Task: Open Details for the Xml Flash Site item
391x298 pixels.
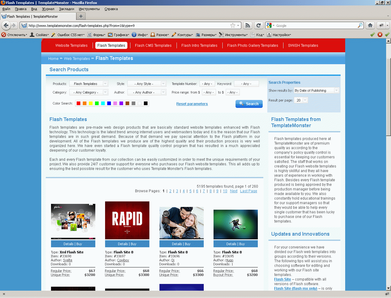Action: pyautogui.click(x=68, y=244)
